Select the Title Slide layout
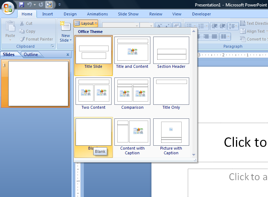 click(94, 56)
